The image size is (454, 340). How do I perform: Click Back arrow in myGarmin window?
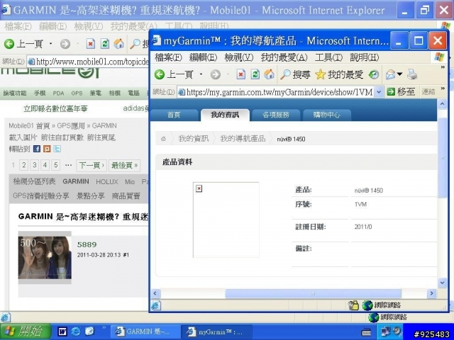click(x=160, y=74)
